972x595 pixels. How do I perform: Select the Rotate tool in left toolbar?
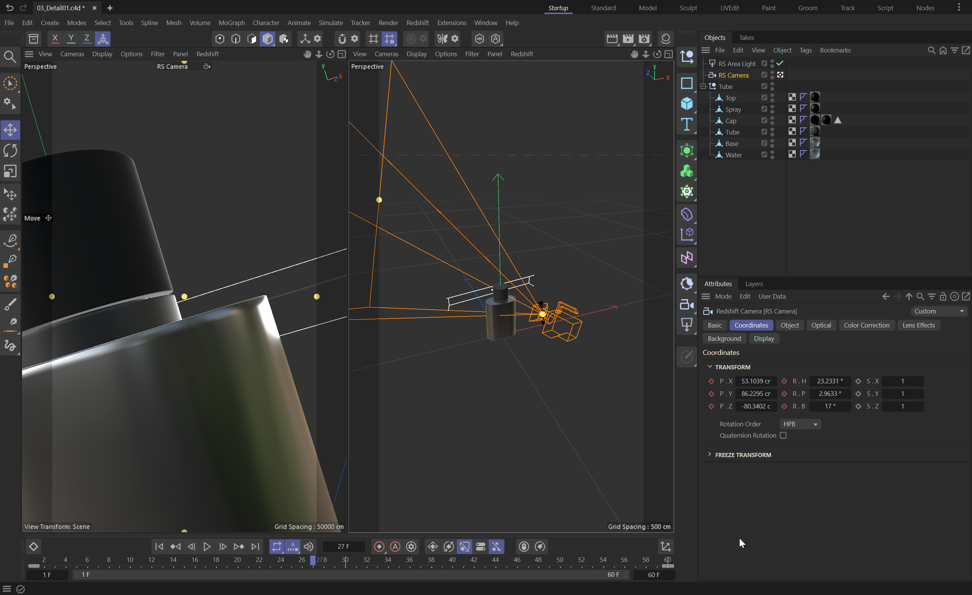click(10, 150)
